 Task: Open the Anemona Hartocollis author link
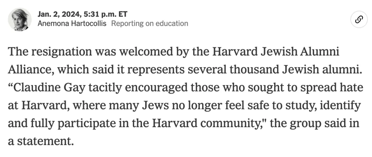coord(72,24)
